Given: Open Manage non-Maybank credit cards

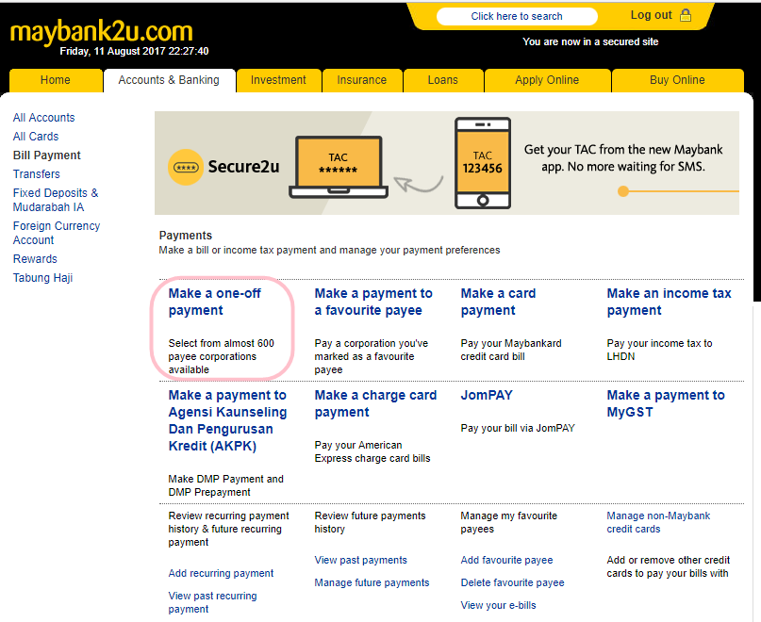Looking at the screenshot, I should coord(658,522).
